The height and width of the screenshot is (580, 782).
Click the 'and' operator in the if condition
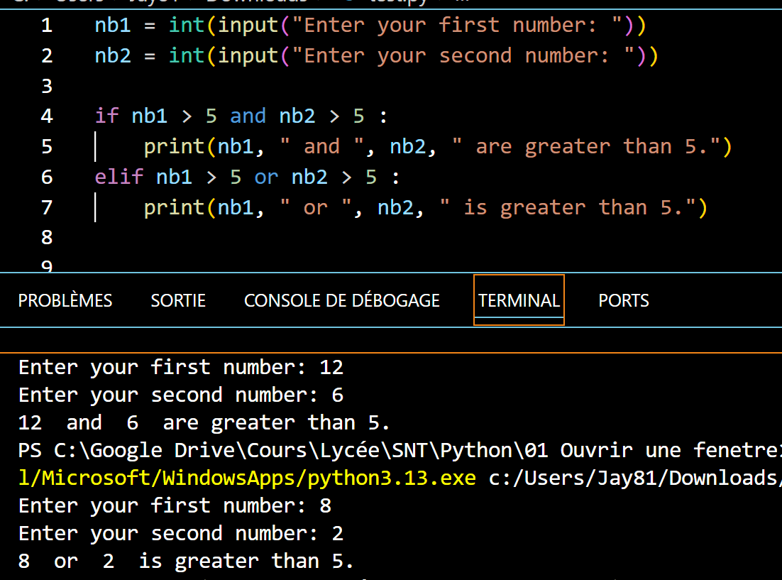248,116
